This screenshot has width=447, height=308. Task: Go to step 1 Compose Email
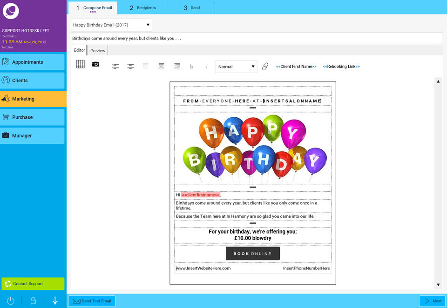[x=93, y=7]
